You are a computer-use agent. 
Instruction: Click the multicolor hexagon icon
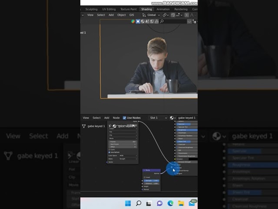pyautogui.click(x=133, y=21)
